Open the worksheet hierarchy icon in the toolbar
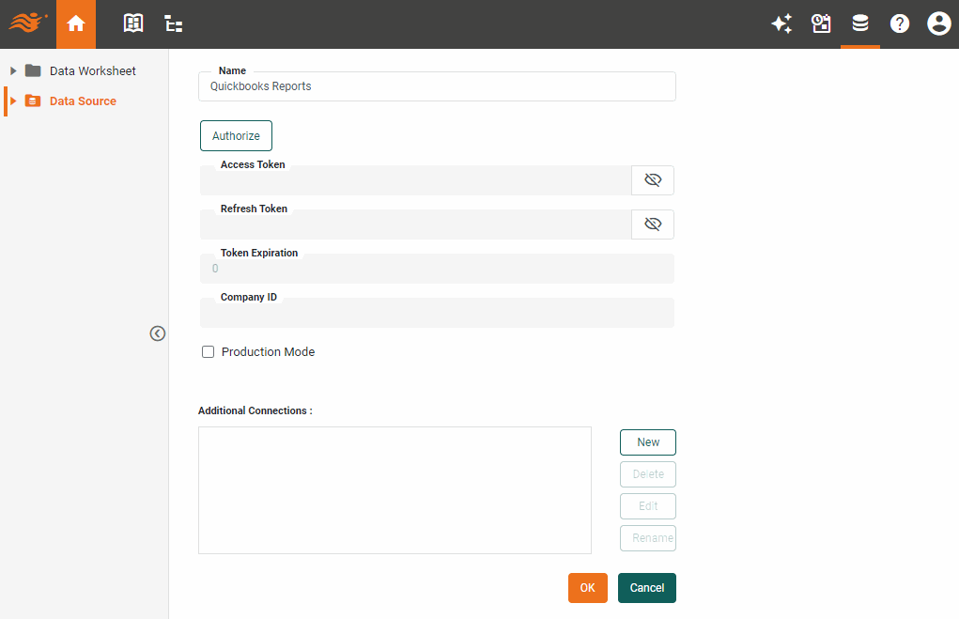The width and height of the screenshot is (959, 619). point(173,23)
